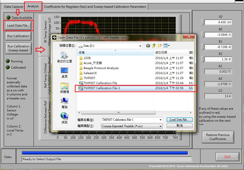This screenshot has width=244, height=170.
Task: Select the Beagle Protocol Analyzer folder
Action: click(99, 68)
